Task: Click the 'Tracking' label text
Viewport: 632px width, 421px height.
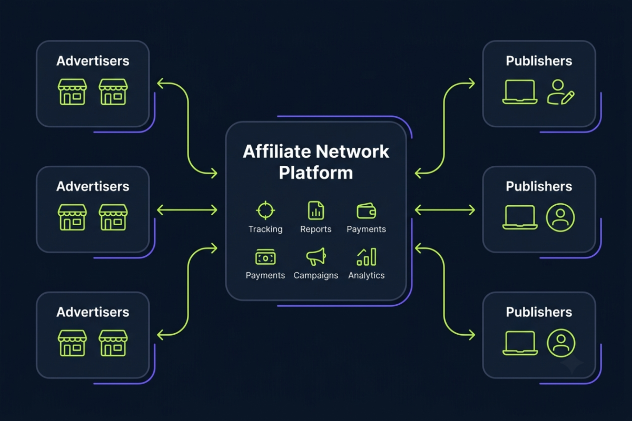Action: click(x=265, y=229)
